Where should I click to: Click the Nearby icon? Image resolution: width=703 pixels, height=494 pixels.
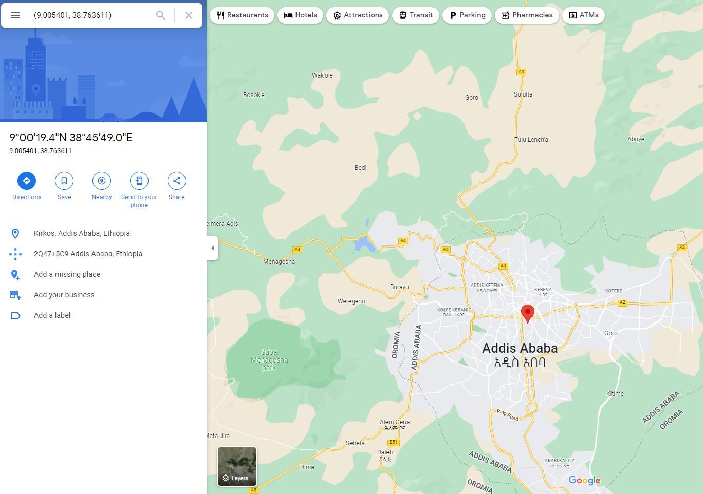tap(102, 181)
